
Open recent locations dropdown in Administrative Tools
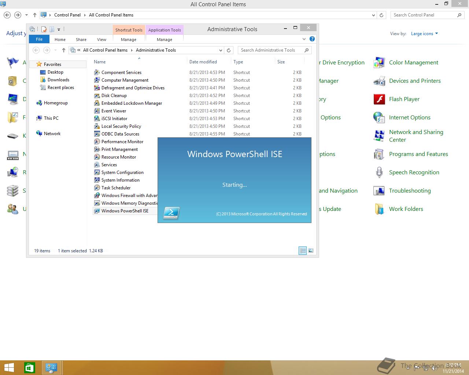coord(55,50)
